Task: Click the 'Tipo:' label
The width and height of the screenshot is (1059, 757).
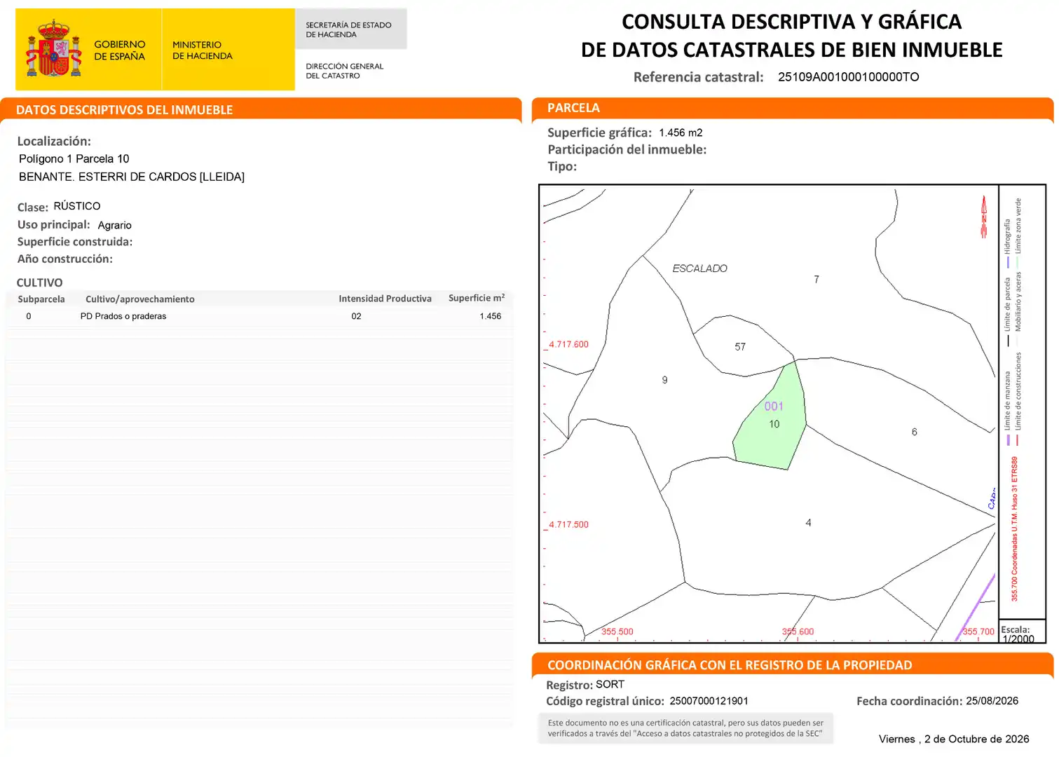Action: click(562, 167)
